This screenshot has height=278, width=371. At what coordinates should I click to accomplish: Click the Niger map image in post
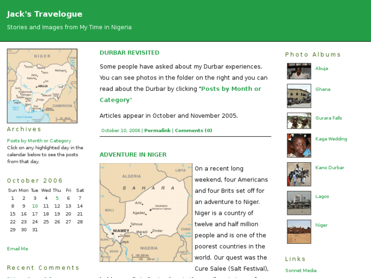click(x=146, y=213)
